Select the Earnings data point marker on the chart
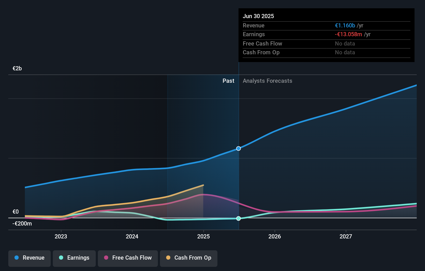The width and height of the screenshot is (425, 271). coord(238,219)
